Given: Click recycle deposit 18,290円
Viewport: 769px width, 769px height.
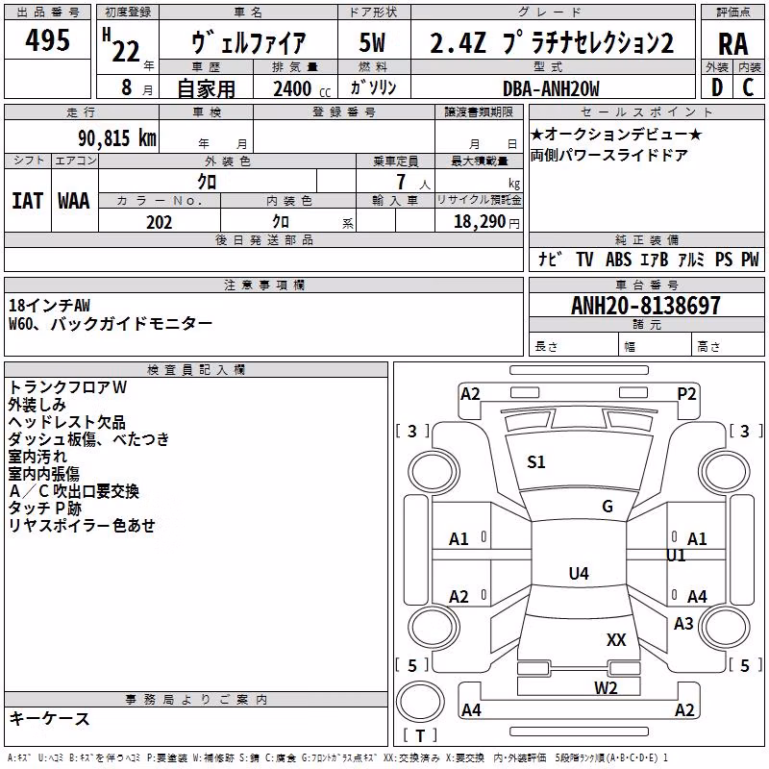Looking at the screenshot, I should click(x=486, y=222).
